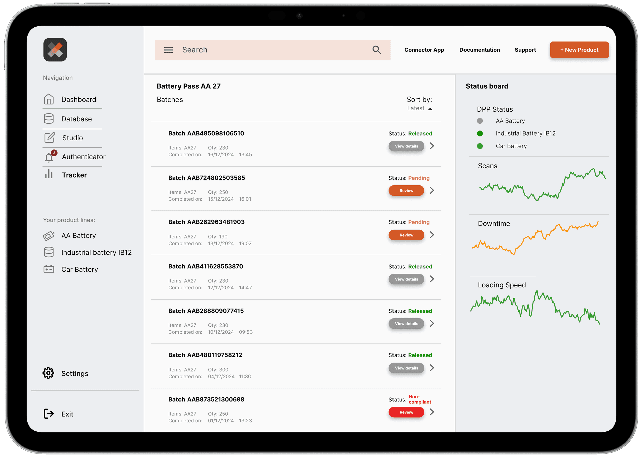Expand batch AAB288809077415 with chevron
The image size is (643, 458).
click(x=432, y=323)
